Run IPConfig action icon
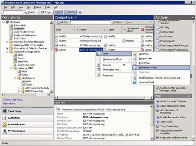The width and height of the screenshot is (196, 146). click(158, 27)
